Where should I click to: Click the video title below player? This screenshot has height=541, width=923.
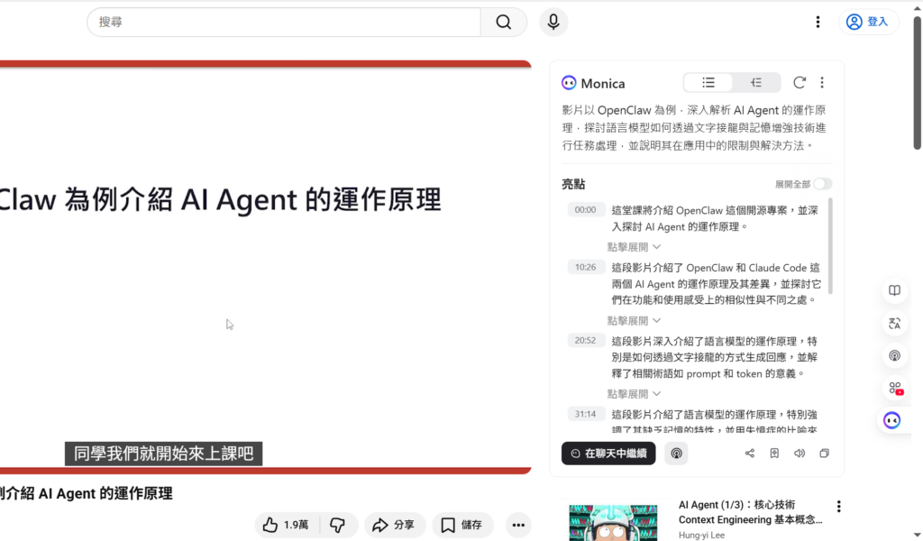click(x=86, y=493)
